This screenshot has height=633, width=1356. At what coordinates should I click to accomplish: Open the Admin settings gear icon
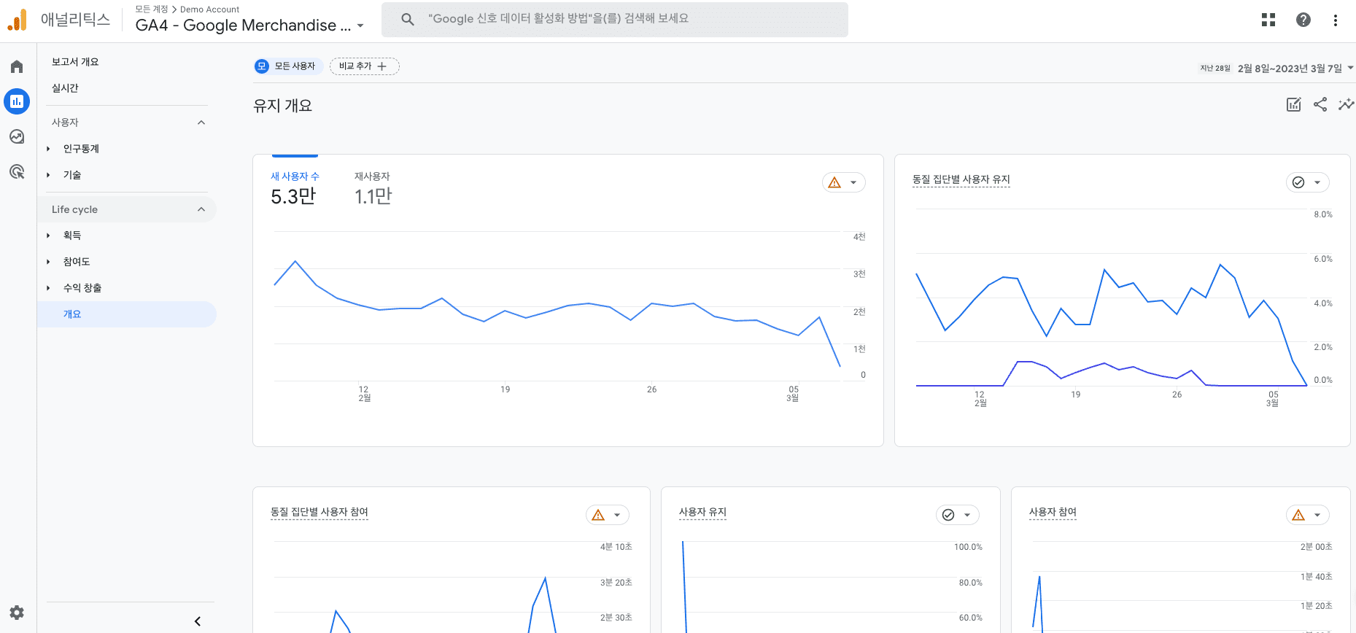coord(17,613)
